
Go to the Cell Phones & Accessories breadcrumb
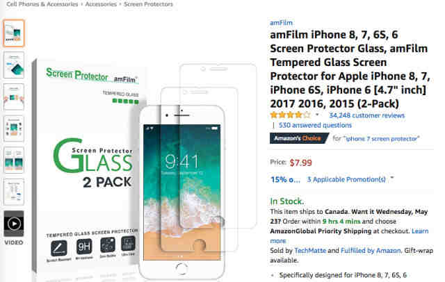point(42,4)
